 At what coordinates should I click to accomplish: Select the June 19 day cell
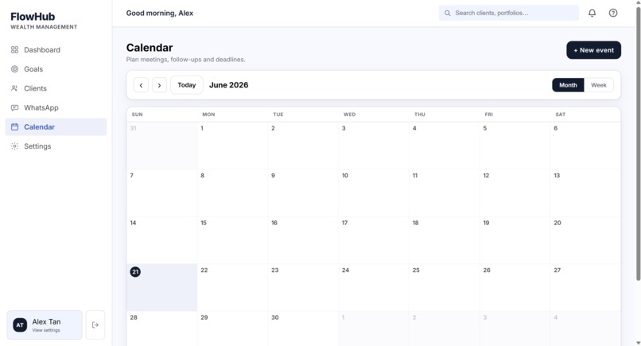(x=515, y=240)
